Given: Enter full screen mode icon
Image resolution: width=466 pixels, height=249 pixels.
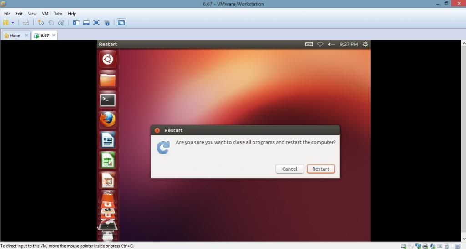Looking at the screenshot, I should 96,23.
